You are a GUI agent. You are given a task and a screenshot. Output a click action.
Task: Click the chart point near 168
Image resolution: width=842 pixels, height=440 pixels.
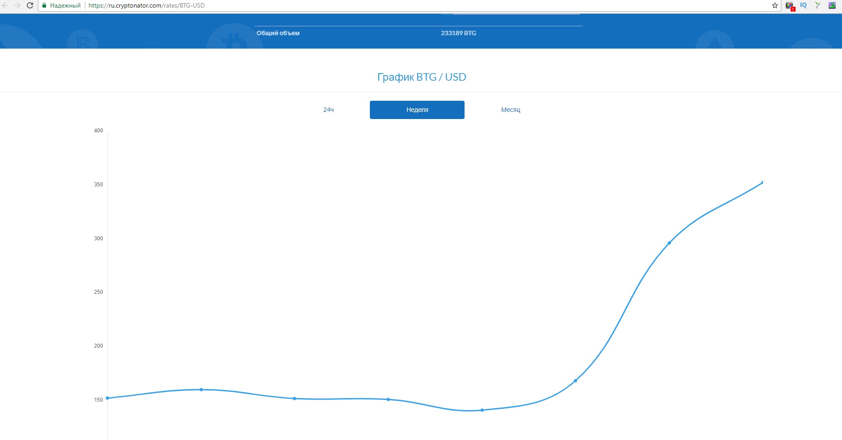pyautogui.click(x=575, y=381)
